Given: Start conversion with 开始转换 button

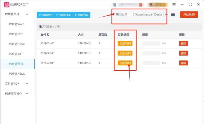Looking at the screenshot, I should click(189, 15).
